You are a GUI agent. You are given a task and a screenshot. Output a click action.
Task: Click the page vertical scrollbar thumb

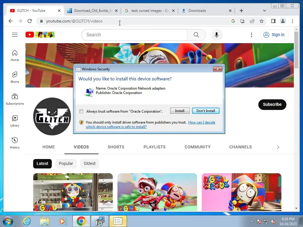(296, 50)
